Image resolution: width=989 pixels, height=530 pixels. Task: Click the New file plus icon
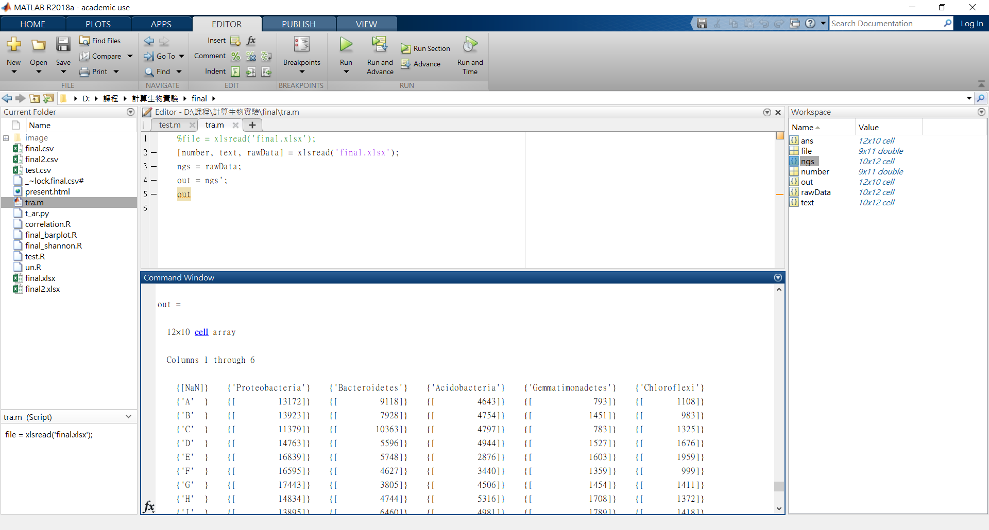(x=14, y=45)
